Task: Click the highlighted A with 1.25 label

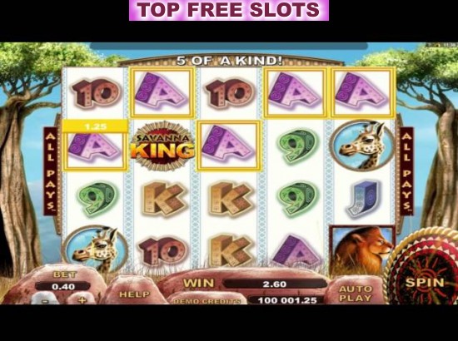Action: [95, 145]
